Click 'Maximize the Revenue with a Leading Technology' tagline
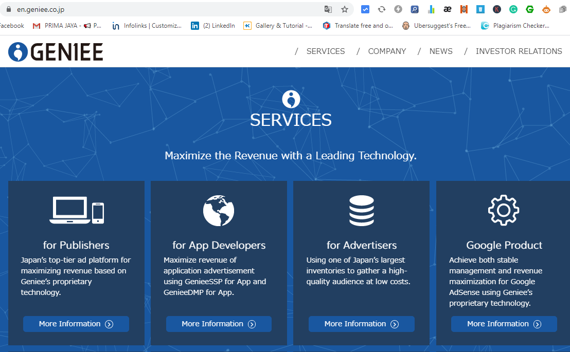The width and height of the screenshot is (570, 352). (291, 156)
